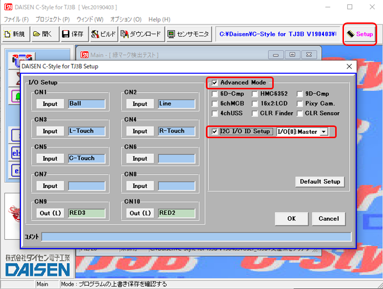
Task: Open the Help (H) menu
Action: [159, 20]
